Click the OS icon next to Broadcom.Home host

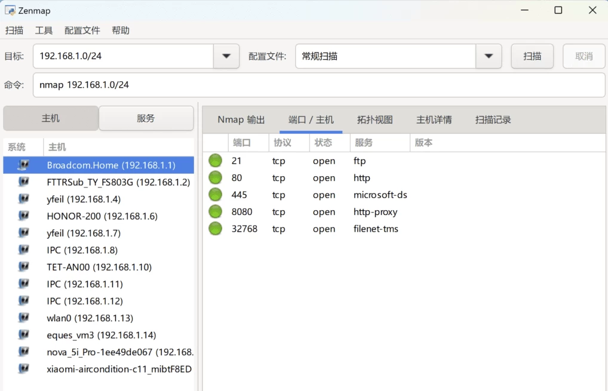(23, 165)
